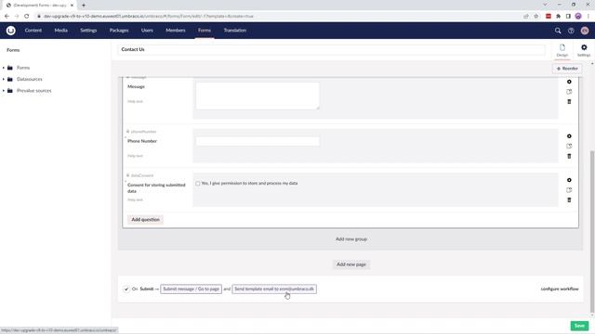The image size is (595, 334).
Task: Click the Phone Number input field
Action: pyautogui.click(x=258, y=141)
